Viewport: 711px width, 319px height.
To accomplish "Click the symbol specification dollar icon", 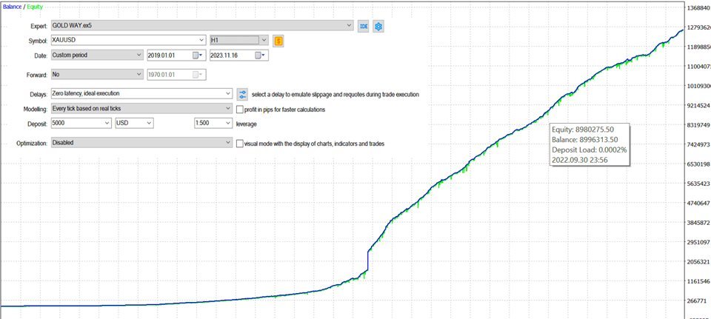I will tap(278, 41).
